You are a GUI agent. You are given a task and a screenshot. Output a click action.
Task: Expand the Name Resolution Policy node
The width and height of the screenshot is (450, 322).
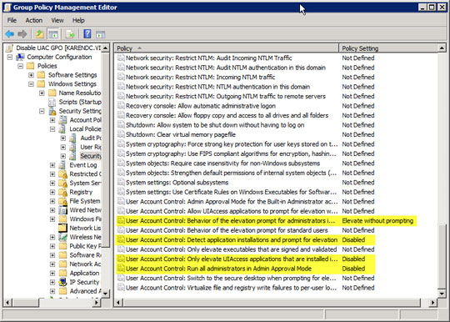click(x=42, y=93)
